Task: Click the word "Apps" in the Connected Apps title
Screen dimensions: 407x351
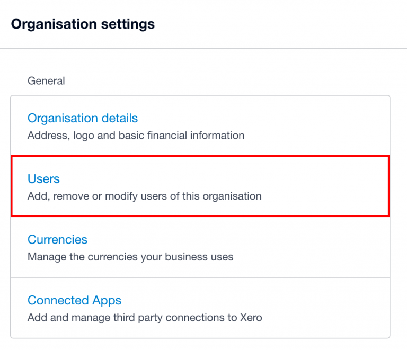Action: coord(107,301)
